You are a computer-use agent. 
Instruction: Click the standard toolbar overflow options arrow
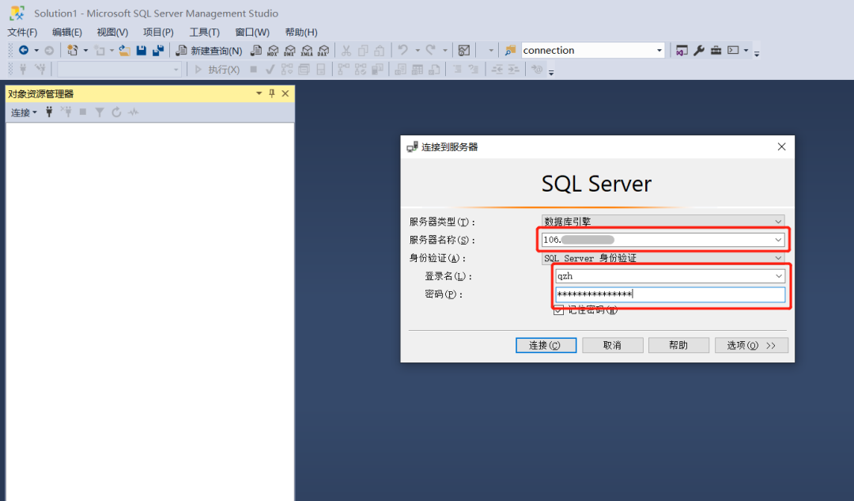tap(757, 53)
